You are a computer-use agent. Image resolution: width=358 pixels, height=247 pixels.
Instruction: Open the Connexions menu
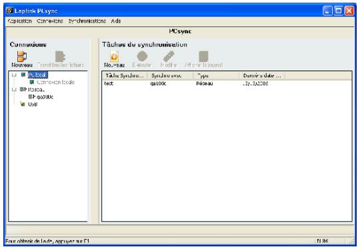pyautogui.click(x=50, y=21)
